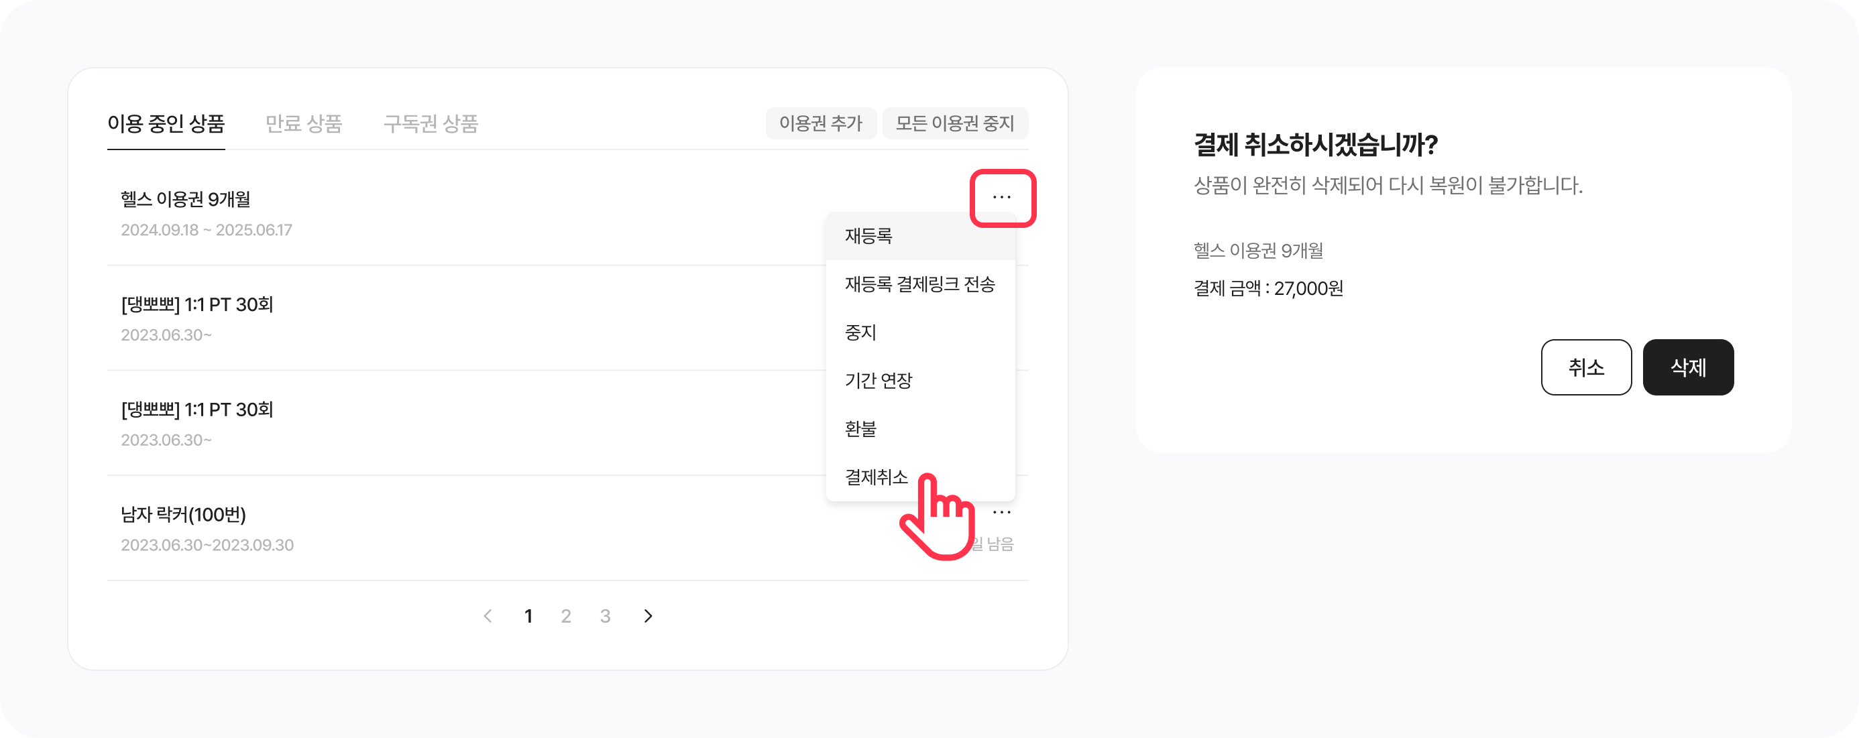Image resolution: width=1859 pixels, height=738 pixels.
Task: Select 환불 menu option
Action: coord(860,428)
